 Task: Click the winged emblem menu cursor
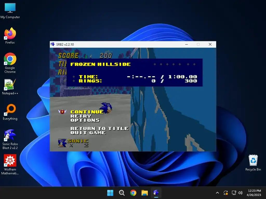coord(62,112)
